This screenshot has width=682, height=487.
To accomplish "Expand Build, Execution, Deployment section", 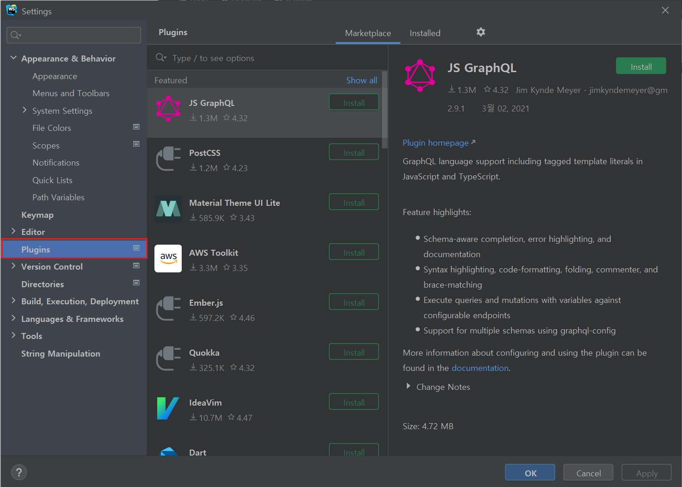I will click(x=13, y=301).
